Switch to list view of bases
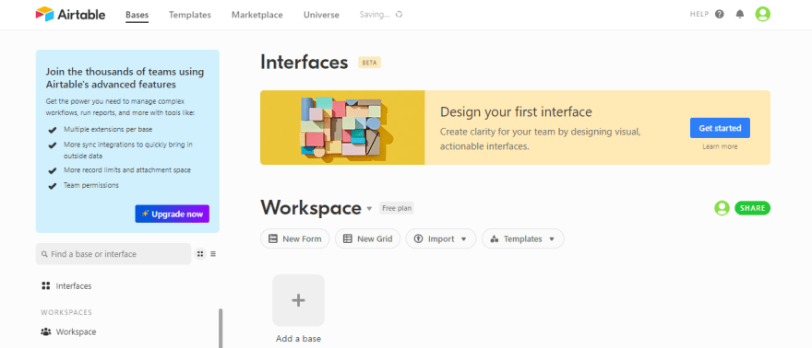The image size is (812, 348). (213, 254)
